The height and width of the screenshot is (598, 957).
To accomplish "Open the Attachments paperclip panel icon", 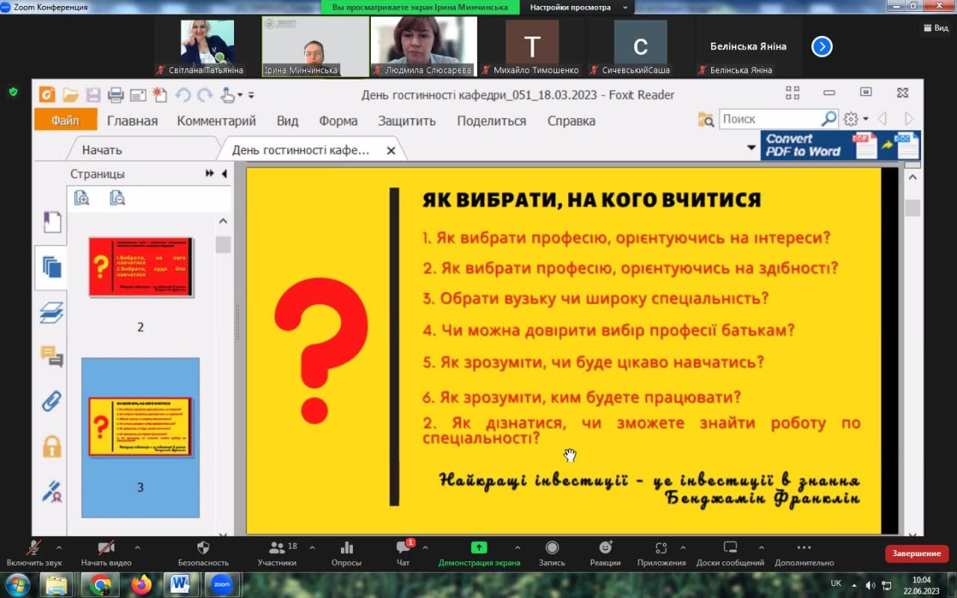I will [52, 401].
